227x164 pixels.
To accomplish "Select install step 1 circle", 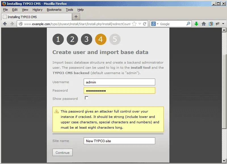I will click(58, 39).
